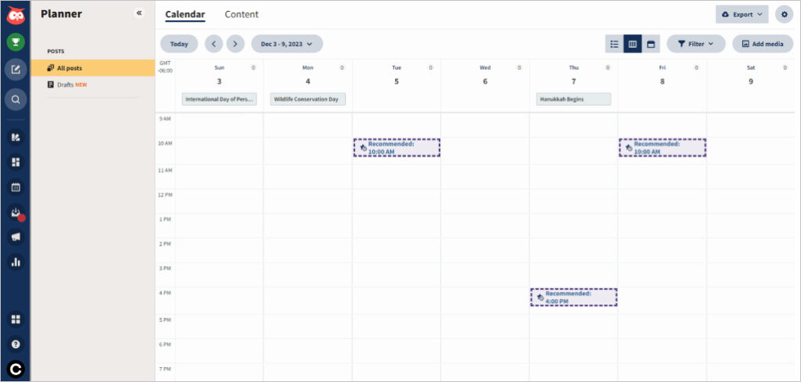Switch to the Calendar tab
Viewport: 801px width, 382px height.
(x=185, y=14)
